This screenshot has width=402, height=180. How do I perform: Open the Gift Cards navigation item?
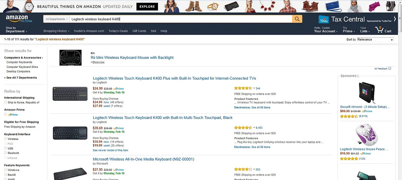click(139, 31)
